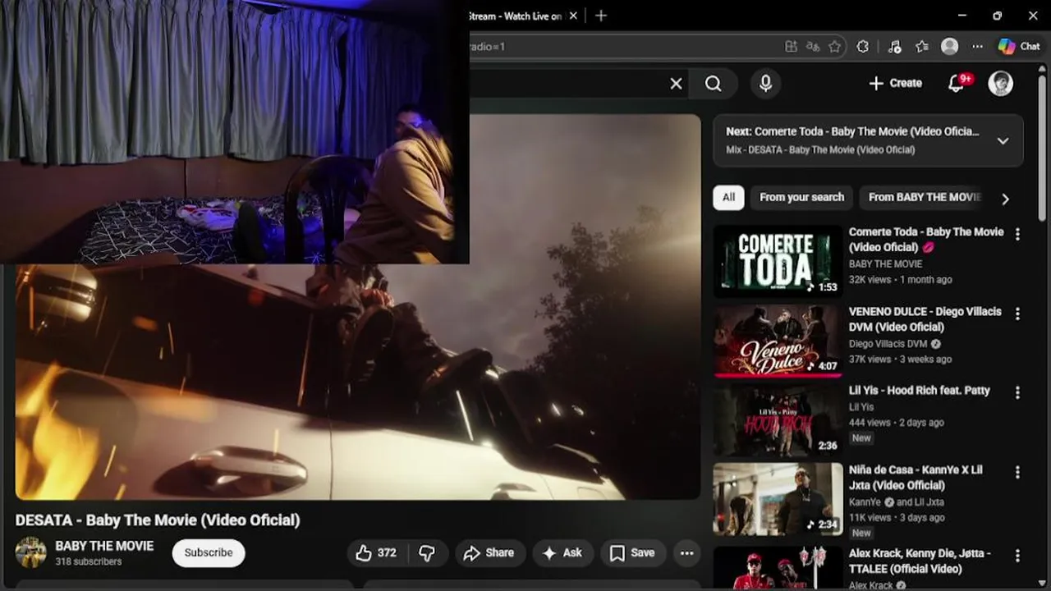Click the YouTube Create button
Viewport: 1051px width, 591px height.
pyautogui.click(x=896, y=83)
